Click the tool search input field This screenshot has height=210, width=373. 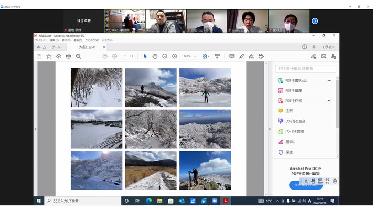tap(306, 69)
